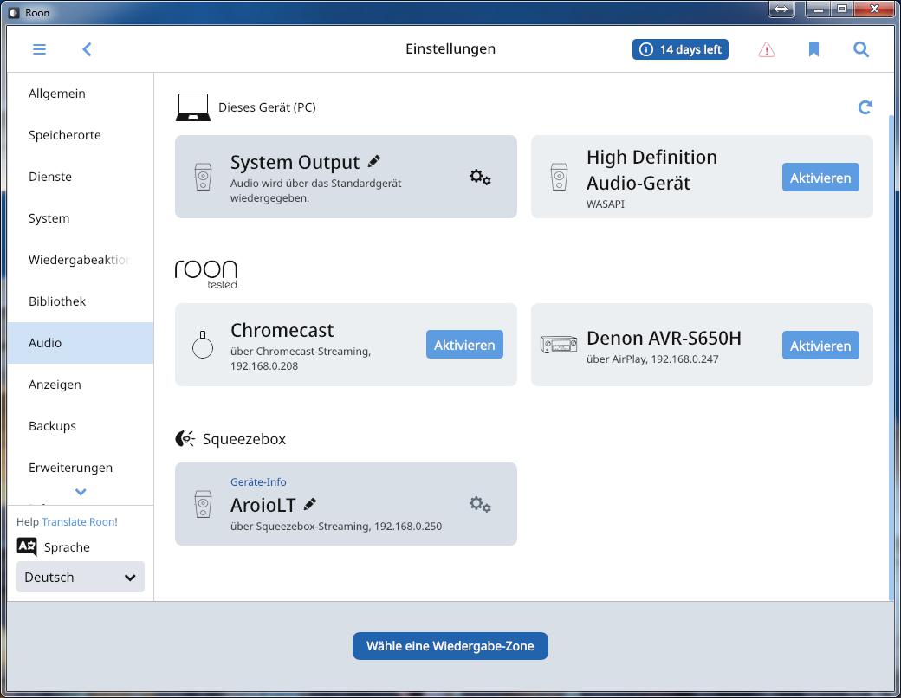Click the red warning triangle icon
This screenshot has height=698, width=901.
(767, 50)
